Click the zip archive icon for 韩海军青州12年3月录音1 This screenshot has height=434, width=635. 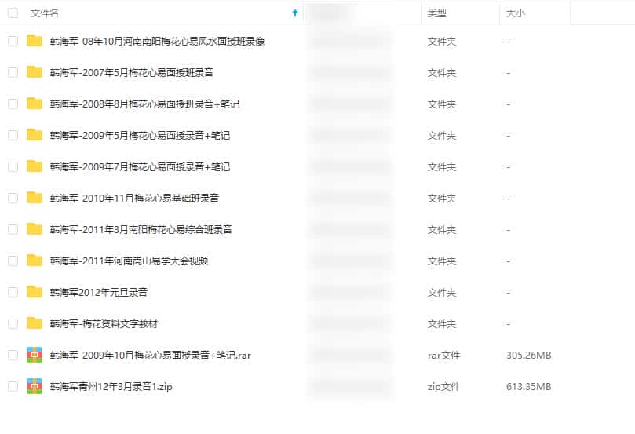[35, 386]
